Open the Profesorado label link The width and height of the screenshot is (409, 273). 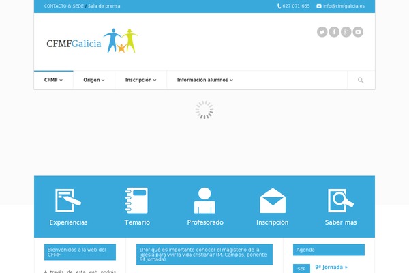[x=205, y=222]
